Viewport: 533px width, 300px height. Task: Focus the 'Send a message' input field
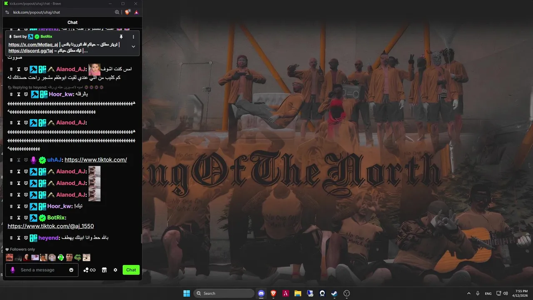(x=42, y=270)
